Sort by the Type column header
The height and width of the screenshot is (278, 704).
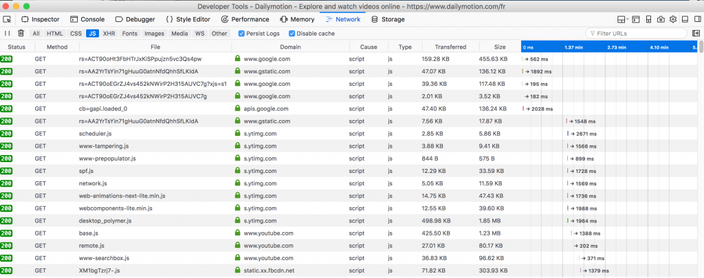pyautogui.click(x=405, y=47)
